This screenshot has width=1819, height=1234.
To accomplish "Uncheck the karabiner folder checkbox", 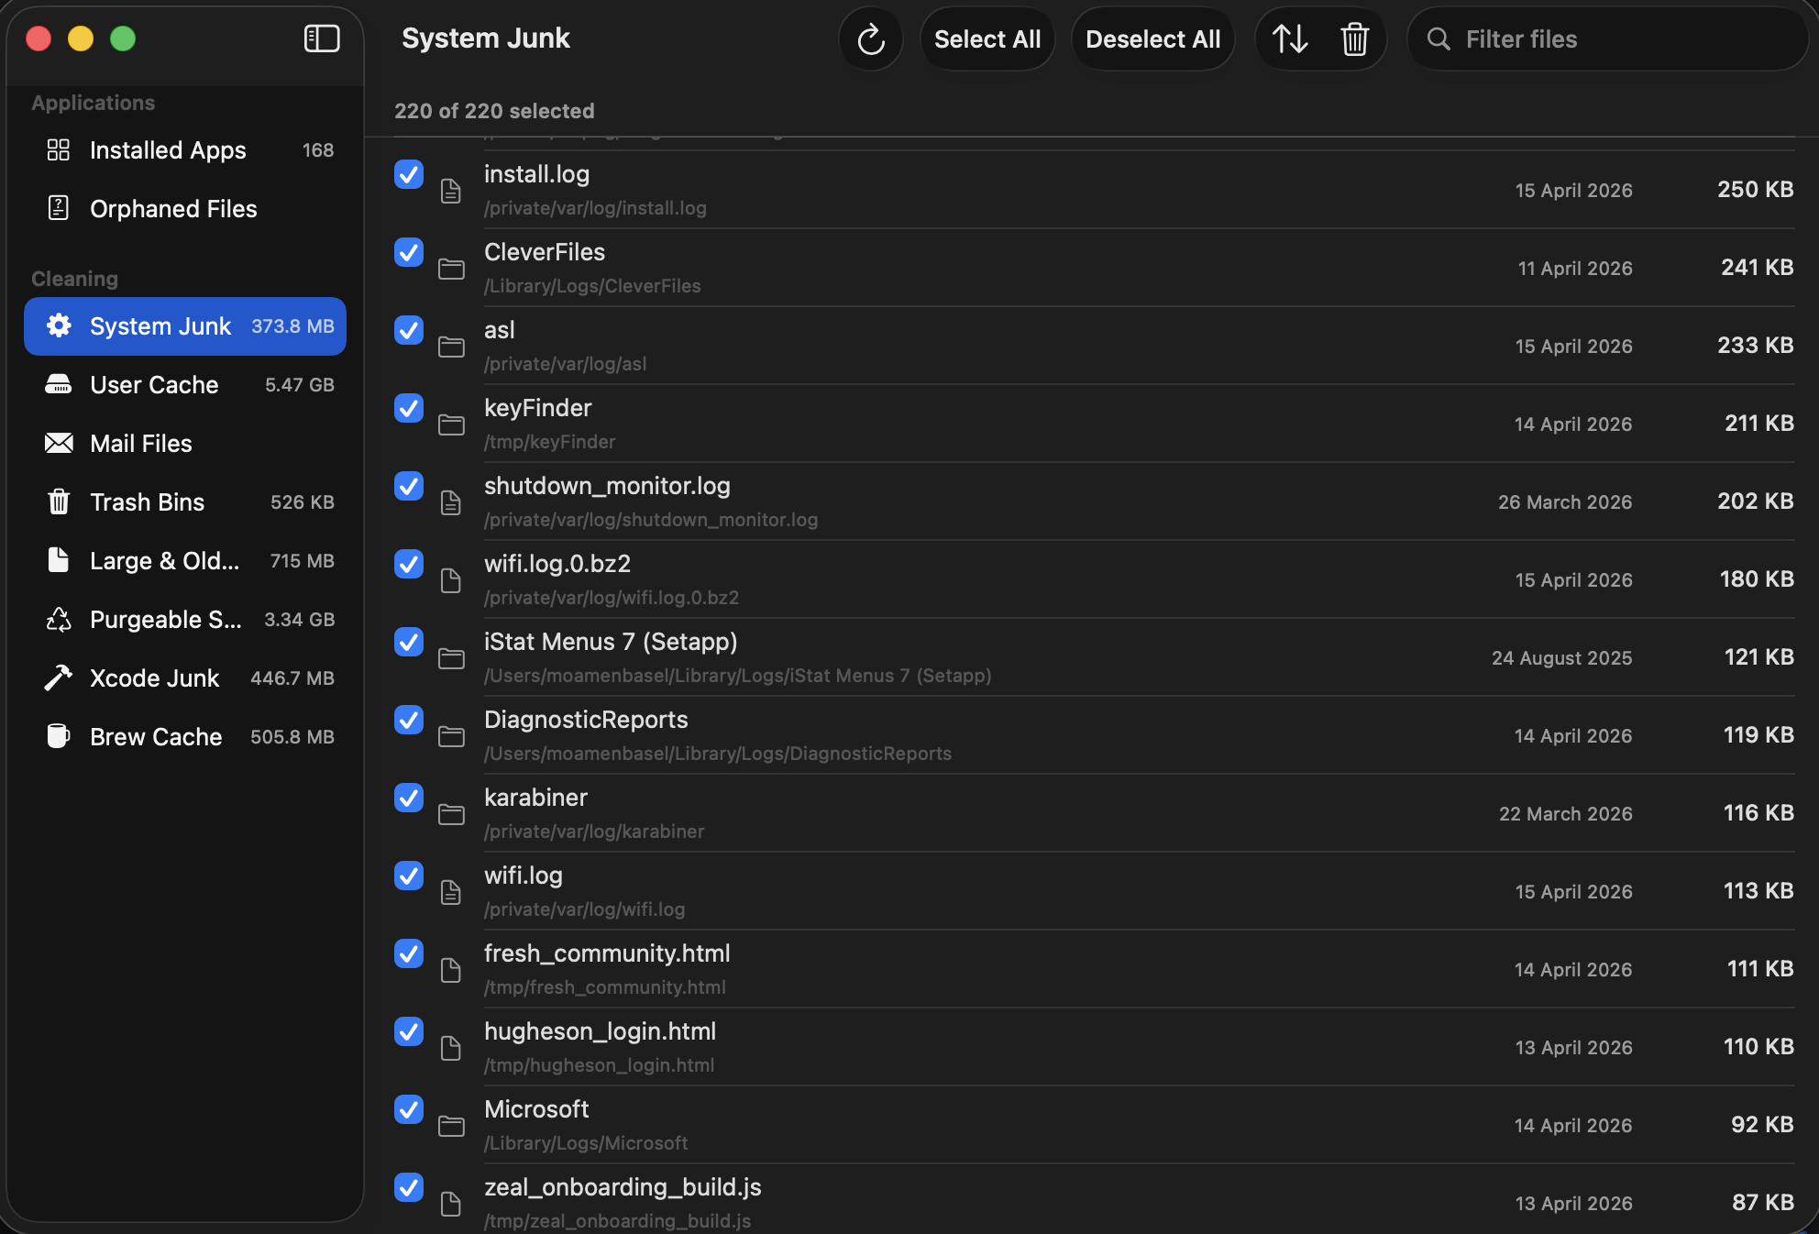I will click(x=409, y=798).
